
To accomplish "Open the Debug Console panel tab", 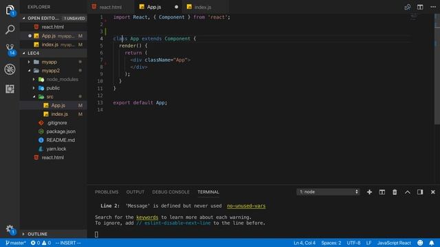I will pos(170,192).
